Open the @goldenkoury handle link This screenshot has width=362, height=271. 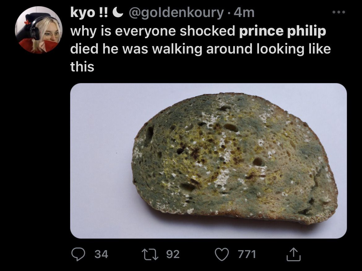click(176, 13)
